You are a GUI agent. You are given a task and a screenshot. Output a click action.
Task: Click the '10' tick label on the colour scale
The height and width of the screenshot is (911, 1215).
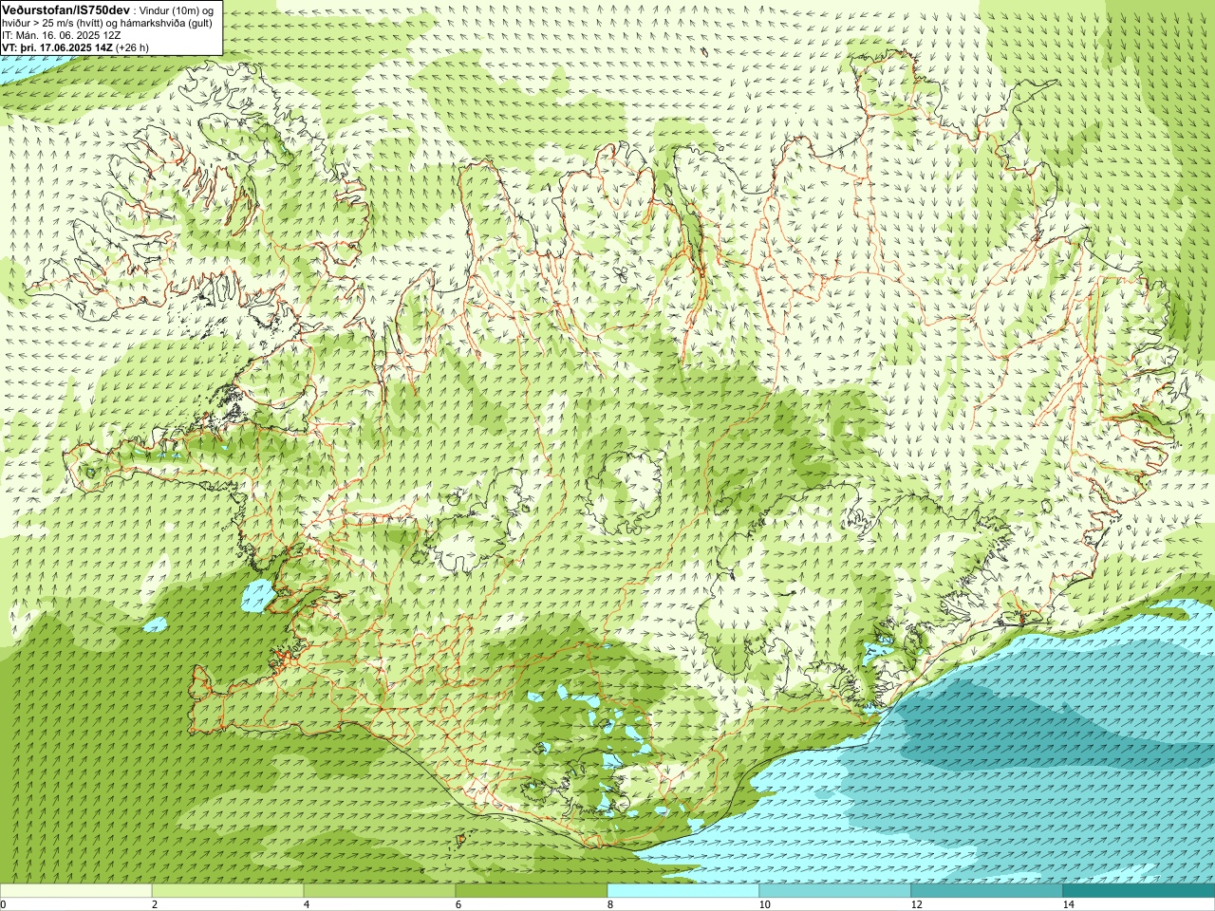click(764, 904)
